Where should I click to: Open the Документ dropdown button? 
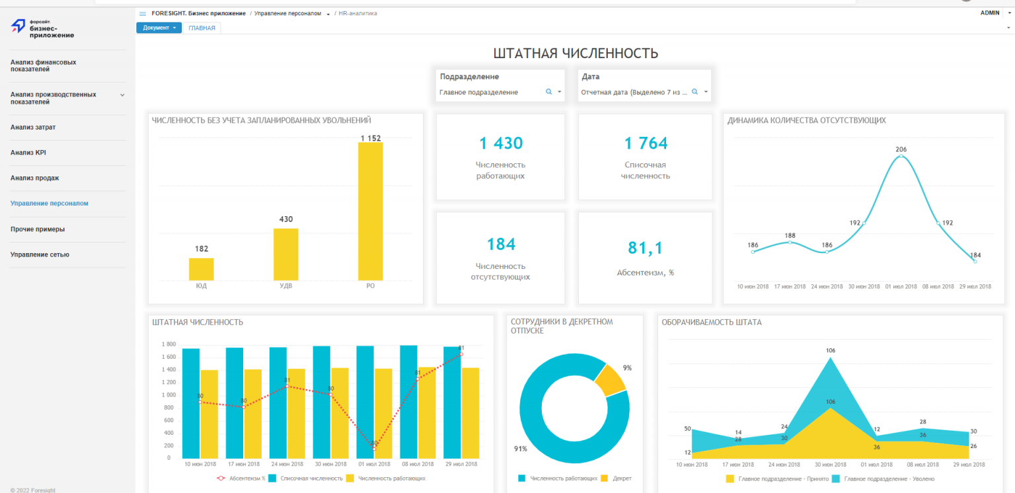[159, 28]
